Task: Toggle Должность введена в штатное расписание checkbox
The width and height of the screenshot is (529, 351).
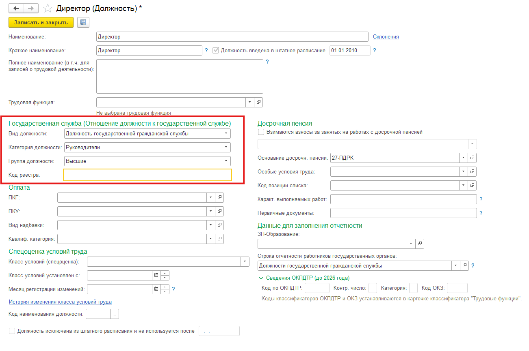Action: [x=215, y=51]
